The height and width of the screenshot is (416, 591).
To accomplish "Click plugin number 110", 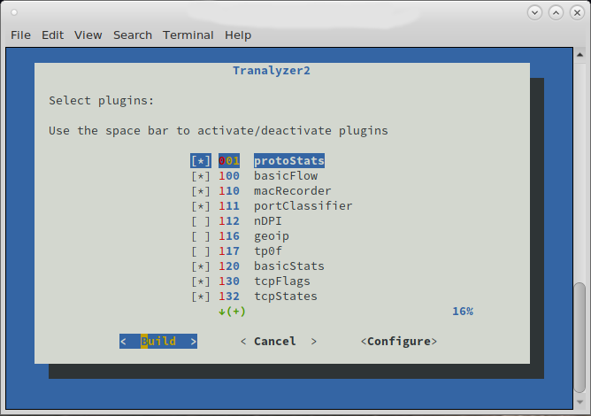I will coord(229,191).
